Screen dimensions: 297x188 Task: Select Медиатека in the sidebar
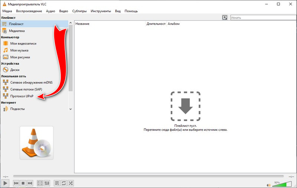coord(34,31)
